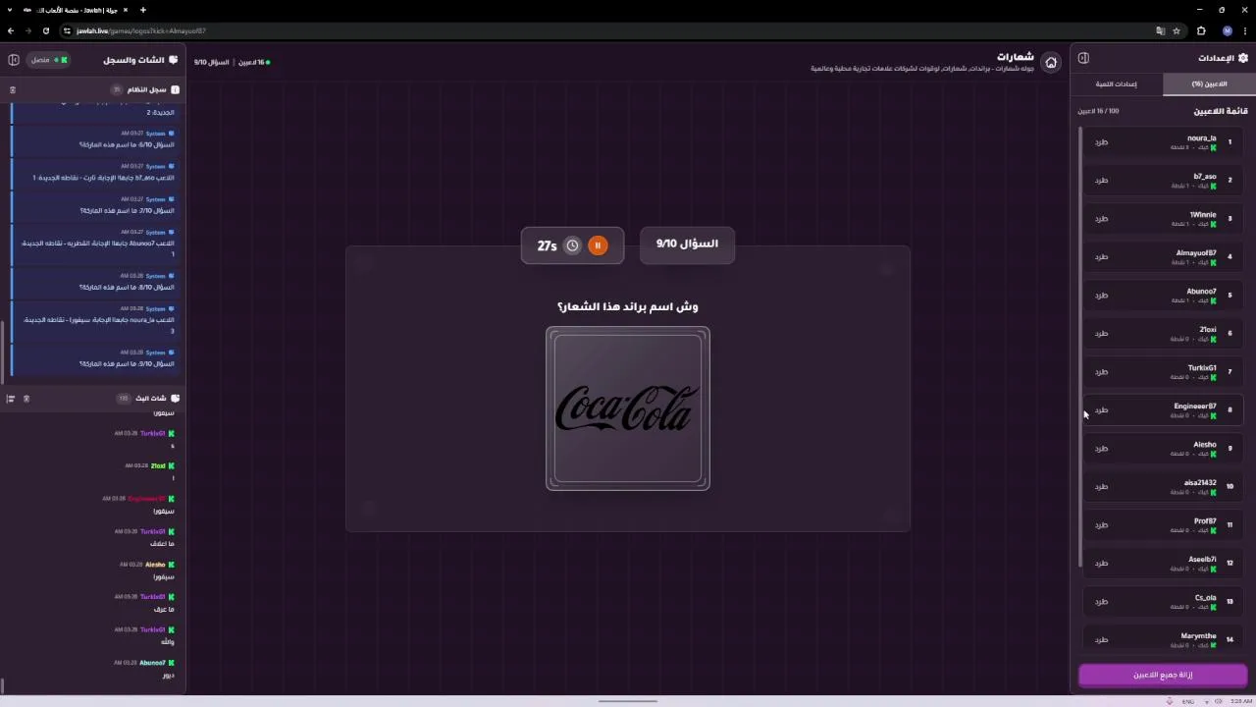This screenshot has height=707, width=1256.
Task: Click player name Almayuof87 in list
Action: pyautogui.click(x=1196, y=253)
